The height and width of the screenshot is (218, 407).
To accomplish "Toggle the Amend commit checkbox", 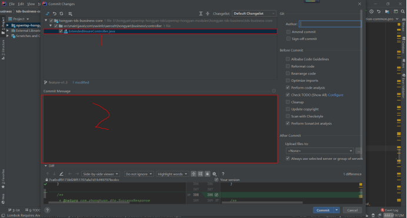I will (288, 32).
